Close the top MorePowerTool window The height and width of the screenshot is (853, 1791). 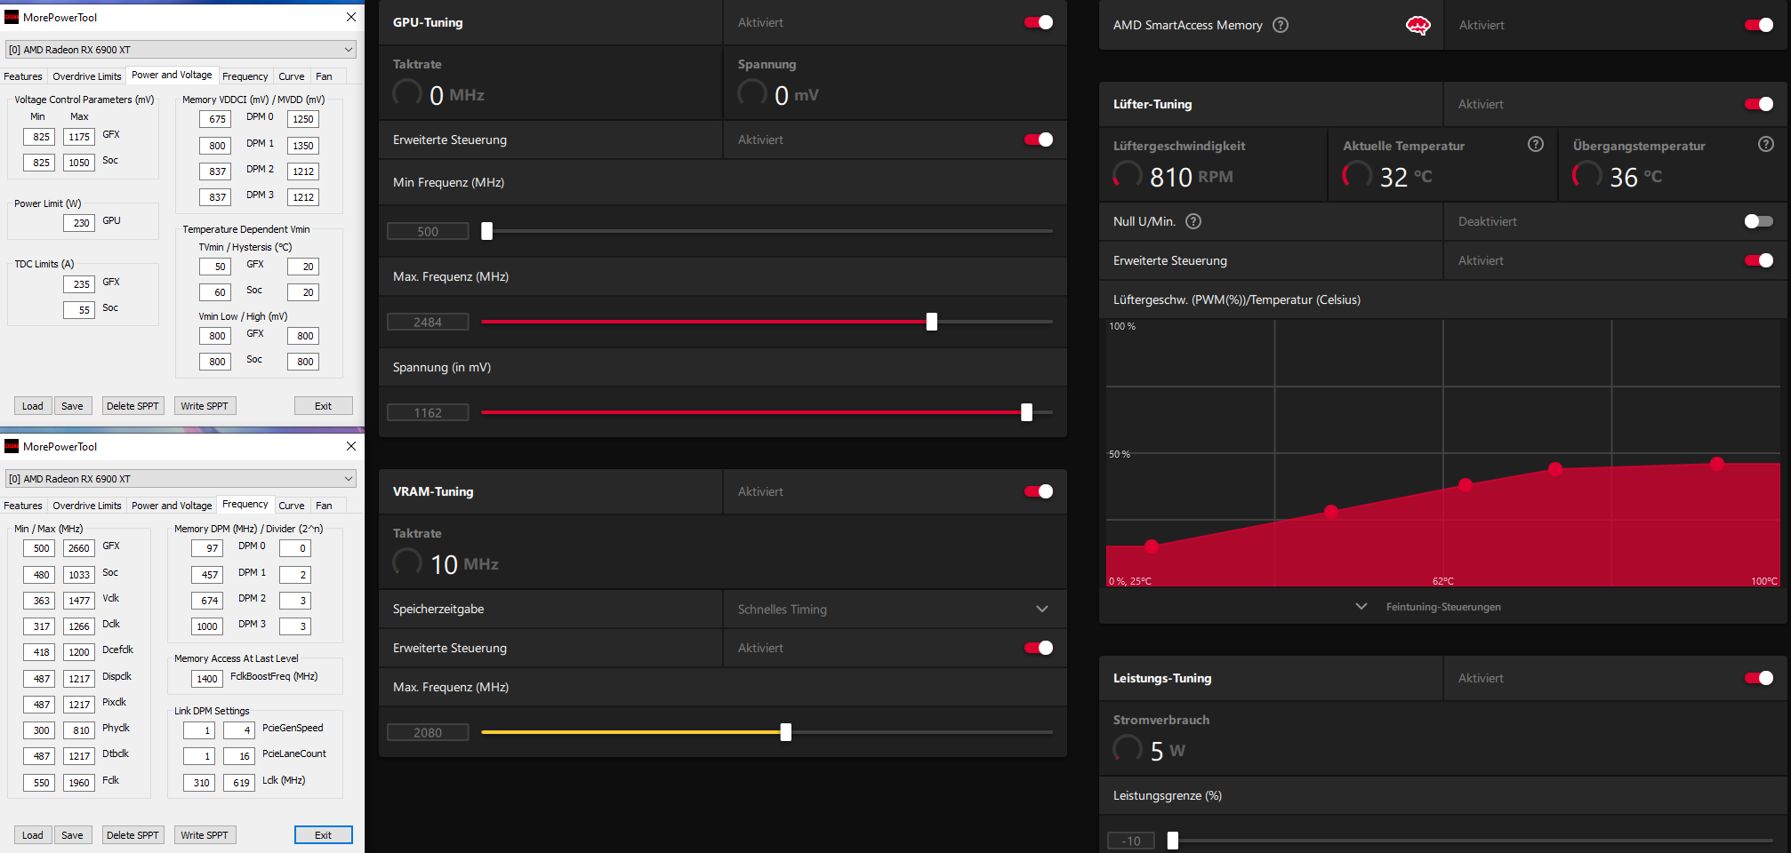pos(351,17)
